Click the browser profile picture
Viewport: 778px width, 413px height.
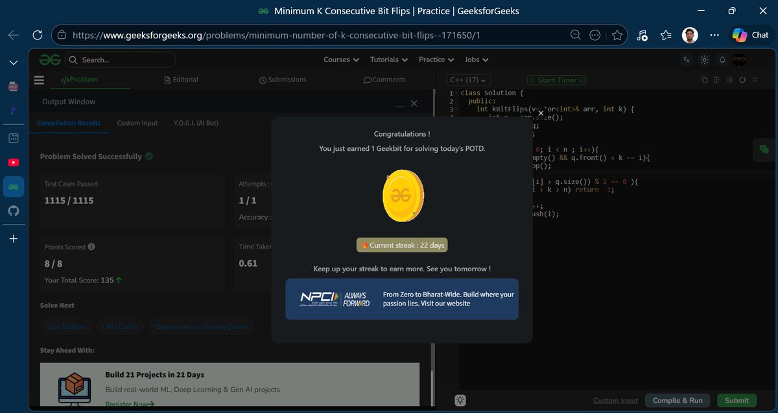coord(690,35)
